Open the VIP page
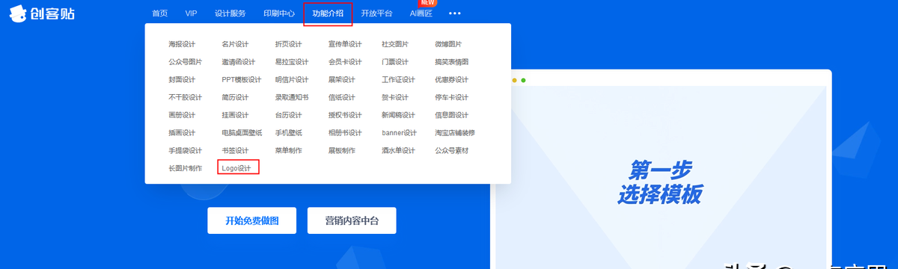This screenshot has width=898, height=269. (x=191, y=13)
